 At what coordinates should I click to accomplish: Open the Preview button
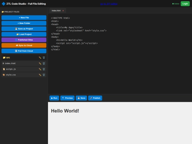(x=67, y=98)
